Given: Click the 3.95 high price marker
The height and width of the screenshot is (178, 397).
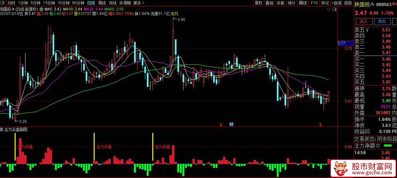Looking at the screenshot, I should (181, 20).
